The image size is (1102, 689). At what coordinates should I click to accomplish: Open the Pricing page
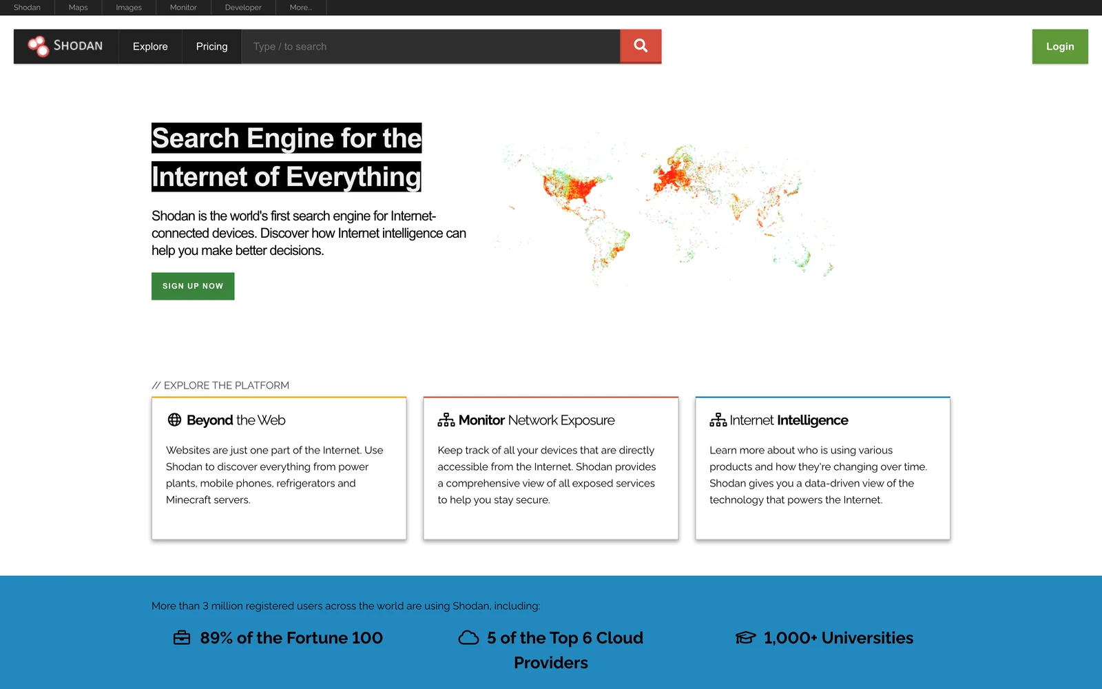pos(211,46)
